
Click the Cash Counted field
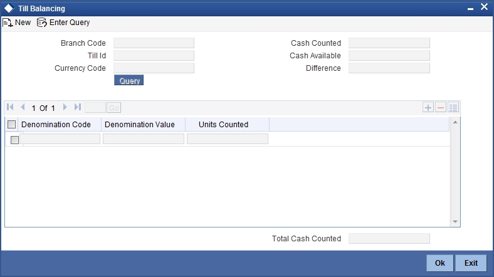[x=389, y=43]
